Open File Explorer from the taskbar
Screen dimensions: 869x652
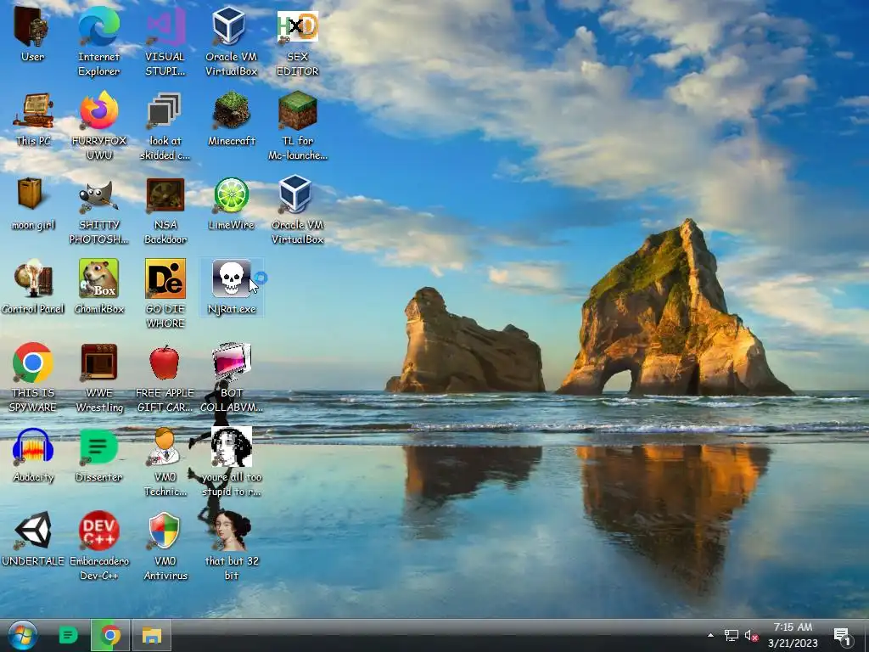[151, 635]
